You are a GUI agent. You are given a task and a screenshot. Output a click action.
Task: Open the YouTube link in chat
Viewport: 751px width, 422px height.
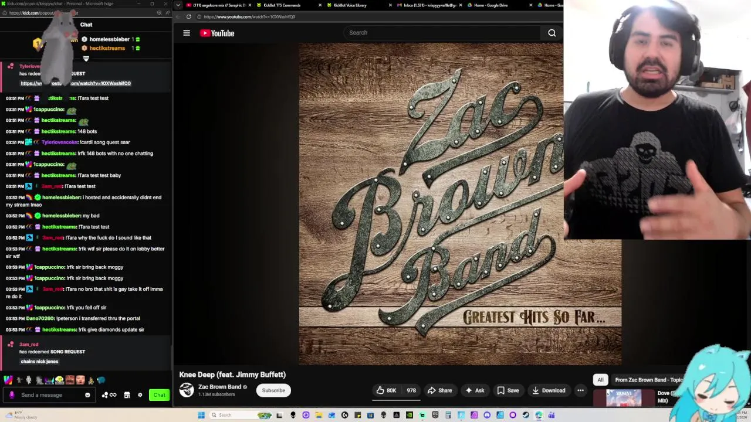pyautogui.click(x=76, y=83)
